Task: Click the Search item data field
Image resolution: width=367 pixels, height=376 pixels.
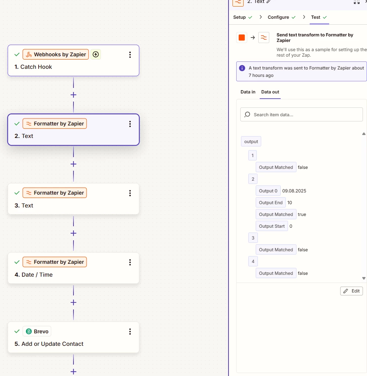Action: pyautogui.click(x=301, y=114)
